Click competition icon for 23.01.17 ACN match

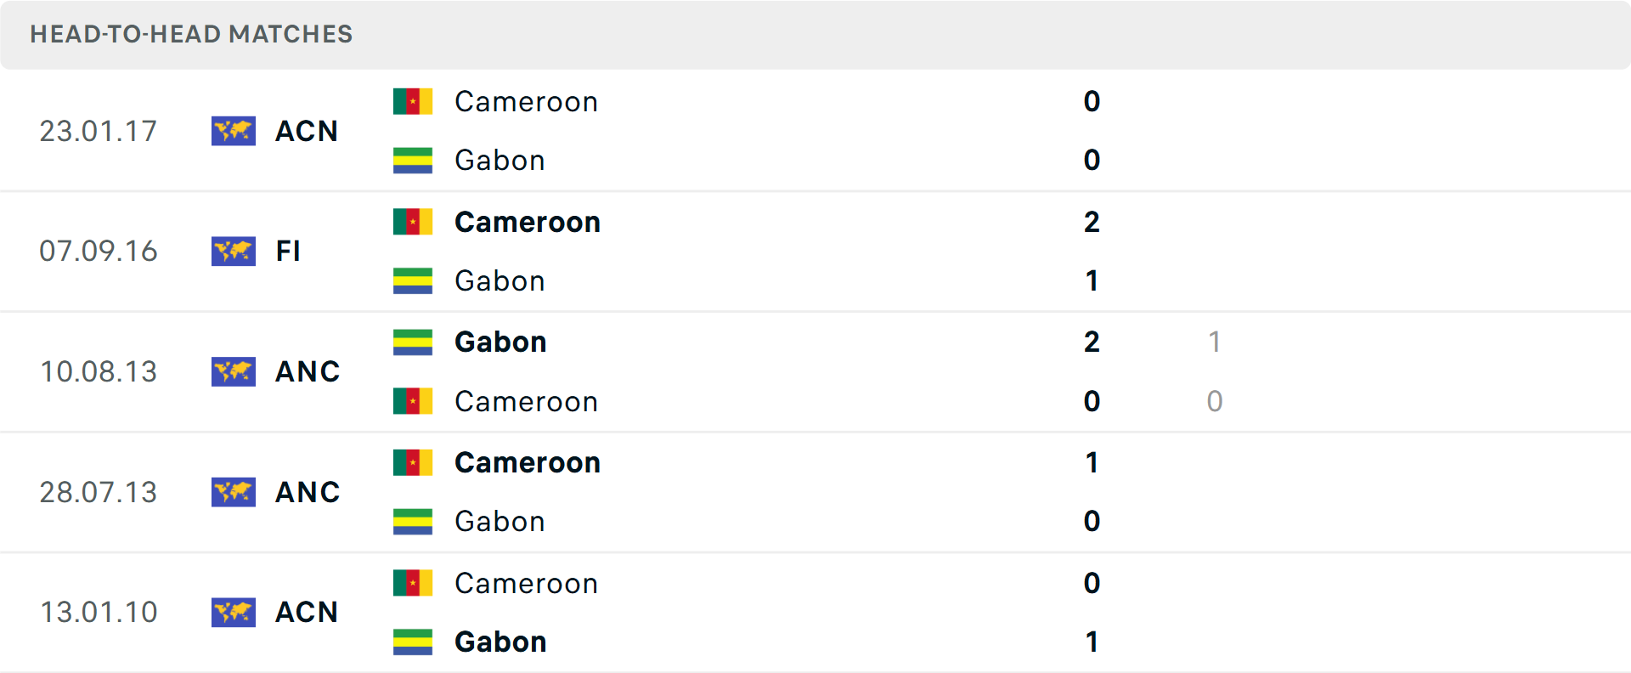pyautogui.click(x=234, y=131)
